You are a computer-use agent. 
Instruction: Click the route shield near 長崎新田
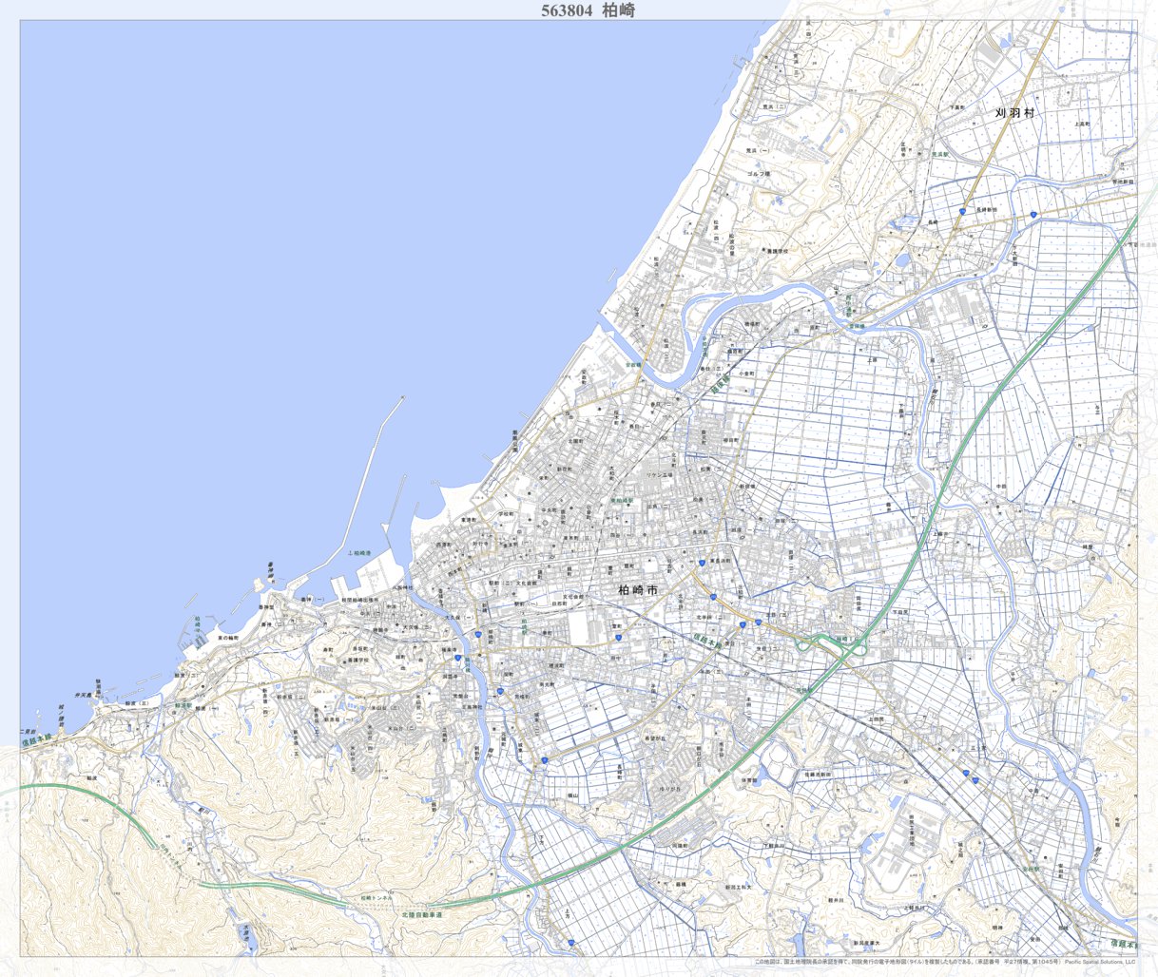pos(962,211)
